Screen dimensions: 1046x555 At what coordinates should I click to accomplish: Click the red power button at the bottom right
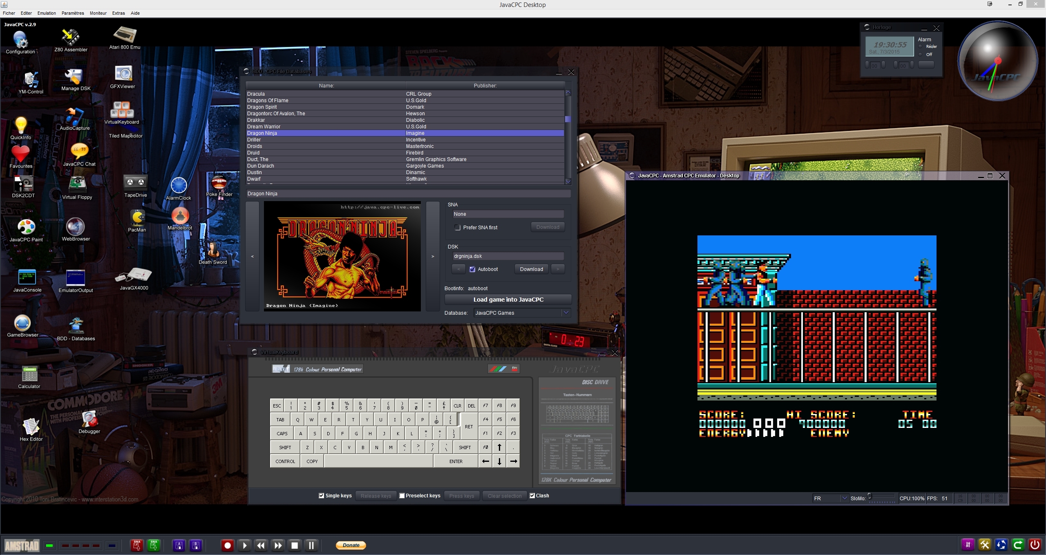click(1035, 545)
